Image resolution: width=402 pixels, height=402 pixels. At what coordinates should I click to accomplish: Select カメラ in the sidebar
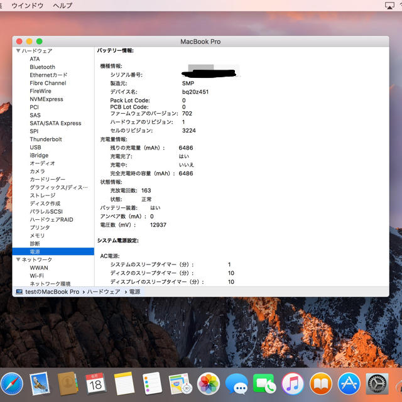37,171
